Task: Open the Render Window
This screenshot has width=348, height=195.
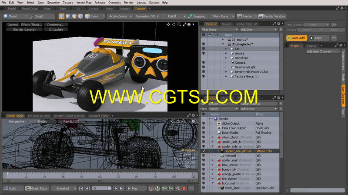Action: point(272,16)
